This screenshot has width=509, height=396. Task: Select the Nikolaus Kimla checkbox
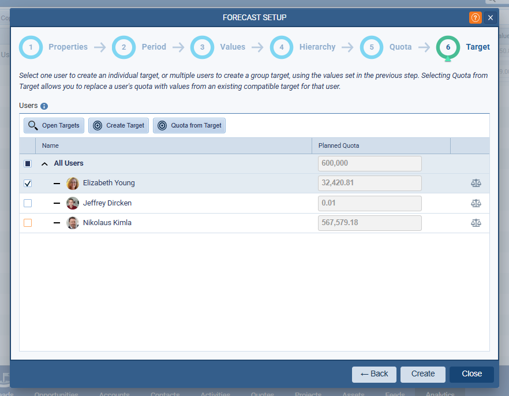[x=28, y=223]
